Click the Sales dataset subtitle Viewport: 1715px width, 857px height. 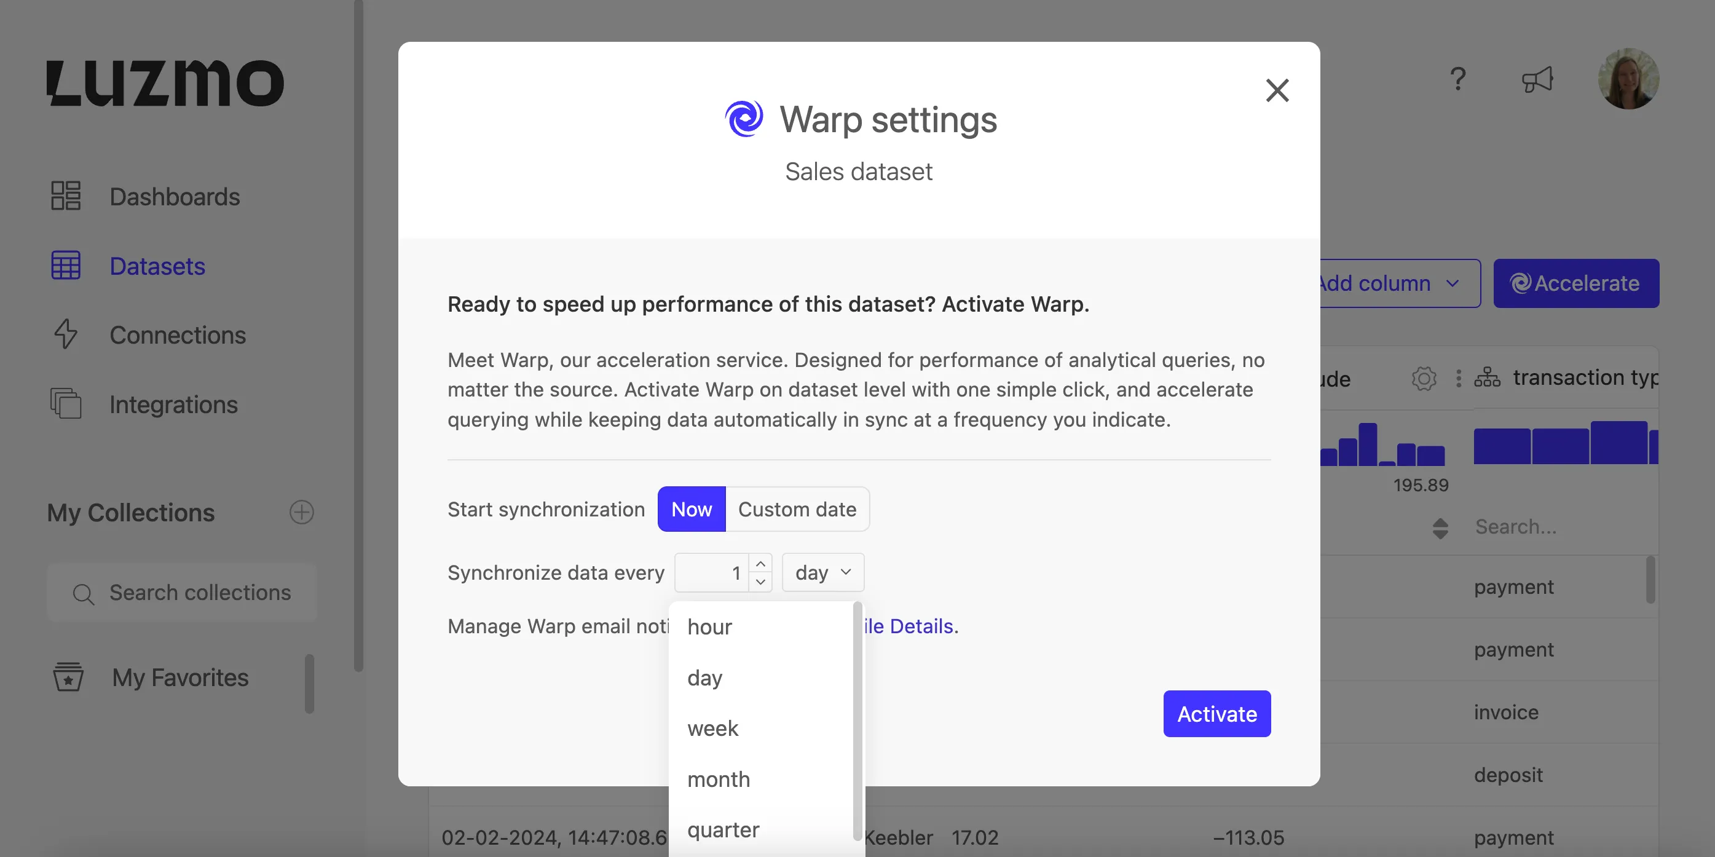858,171
